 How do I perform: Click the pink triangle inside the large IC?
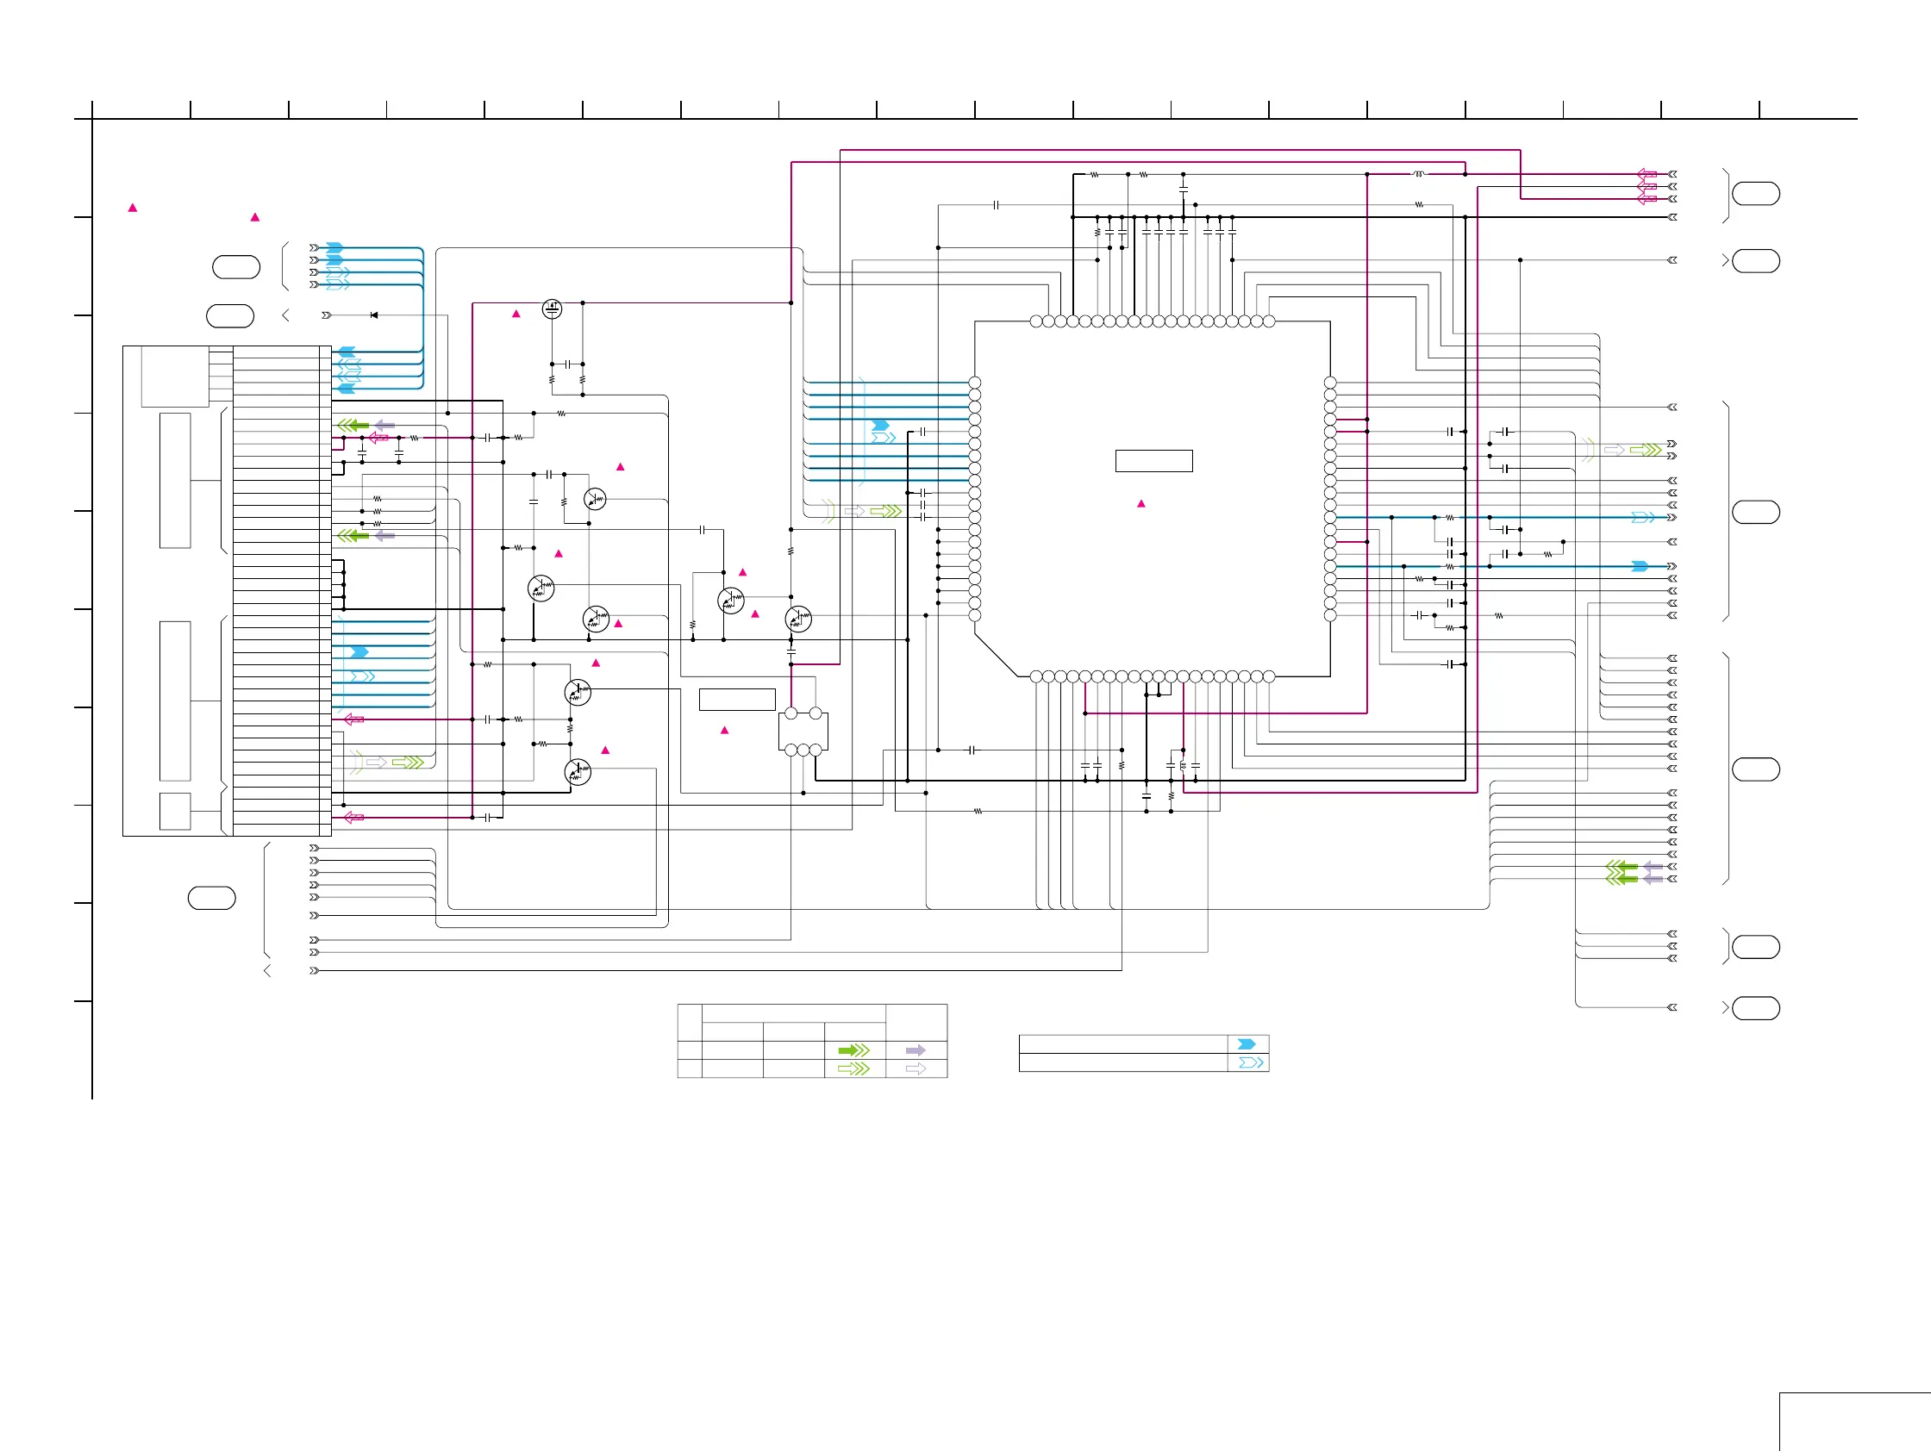click(1141, 503)
